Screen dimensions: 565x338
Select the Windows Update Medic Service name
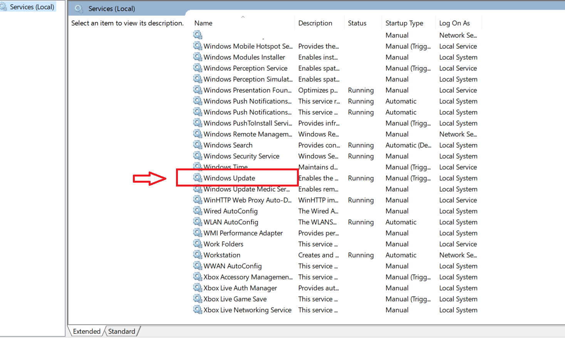[x=247, y=189]
